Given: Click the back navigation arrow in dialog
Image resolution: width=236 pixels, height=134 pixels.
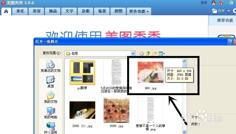Looking at the screenshot, I should point(142,54).
